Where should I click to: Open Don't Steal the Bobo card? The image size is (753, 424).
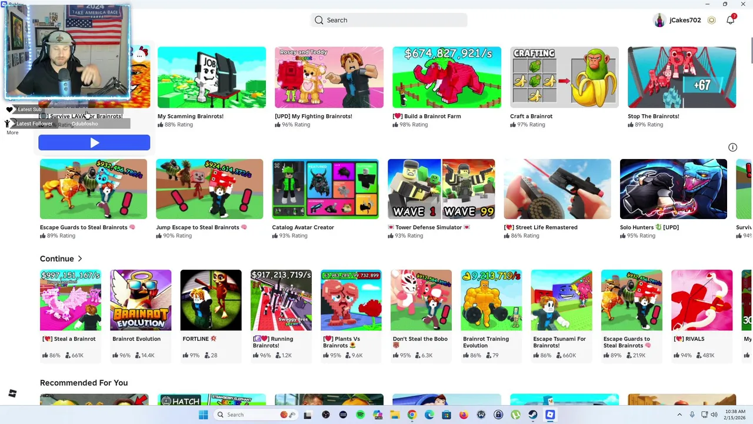pos(421,300)
